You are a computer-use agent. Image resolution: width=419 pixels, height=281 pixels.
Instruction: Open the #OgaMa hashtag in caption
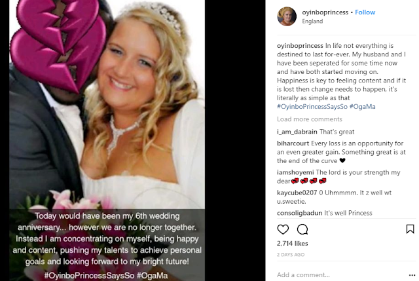coord(362,107)
